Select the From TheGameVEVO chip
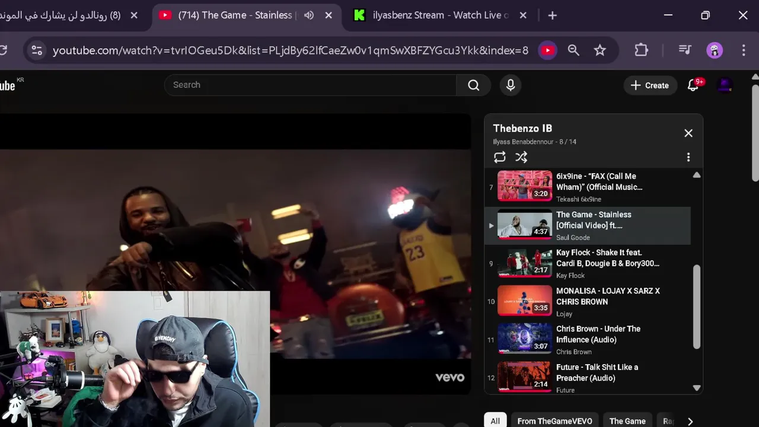The image size is (759, 427). pyautogui.click(x=554, y=421)
